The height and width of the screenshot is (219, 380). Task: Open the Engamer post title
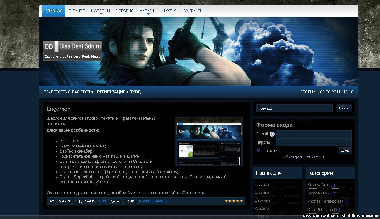pos(58,109)
